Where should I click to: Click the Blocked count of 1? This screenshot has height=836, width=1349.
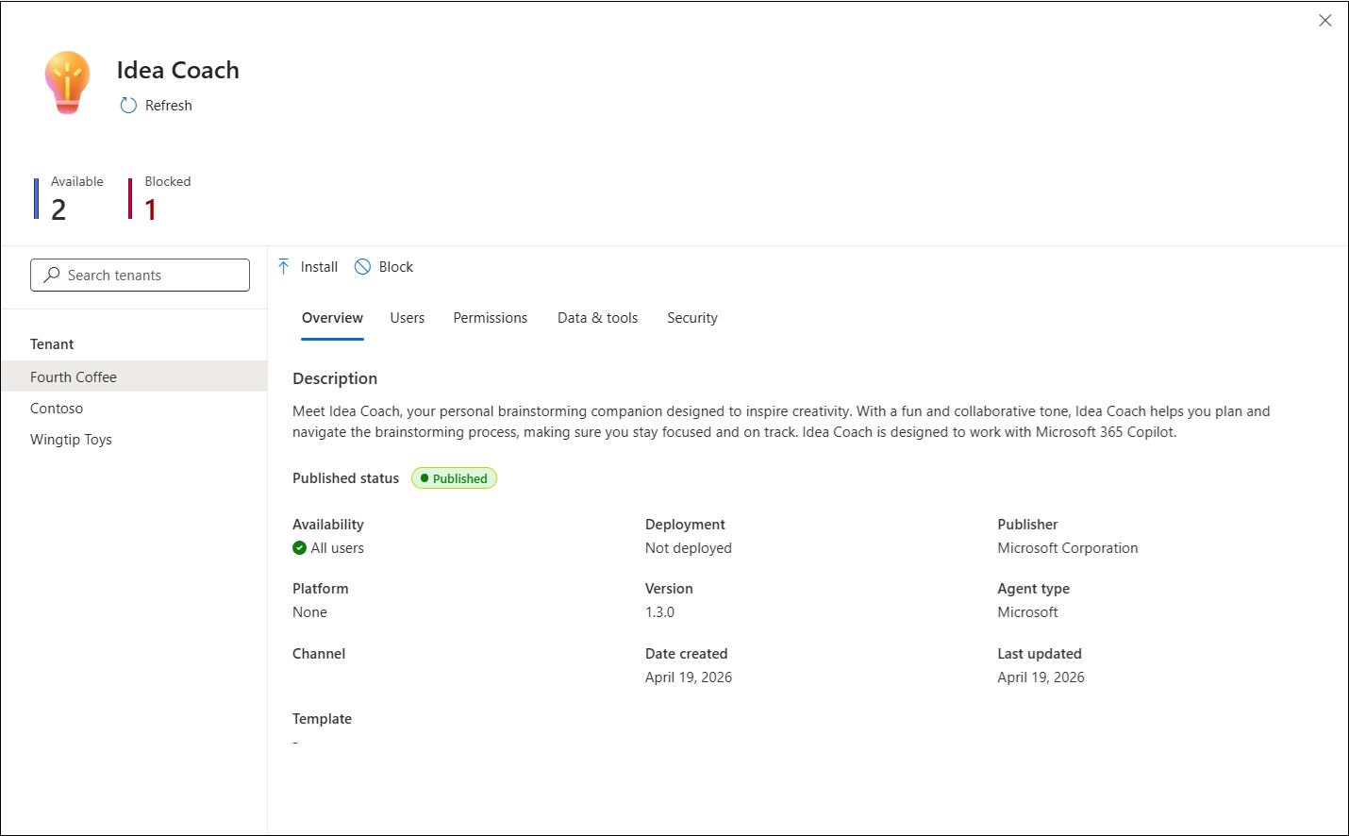[151, 209]
